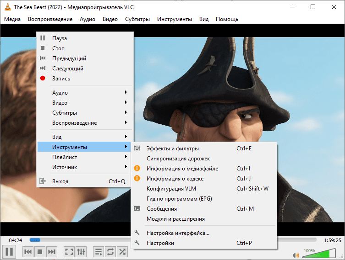Choose Запись label in context menu

(61, 79)
